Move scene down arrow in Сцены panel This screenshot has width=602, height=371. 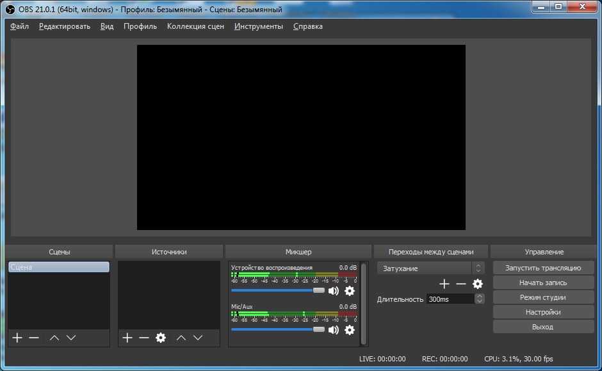[71, 338]
